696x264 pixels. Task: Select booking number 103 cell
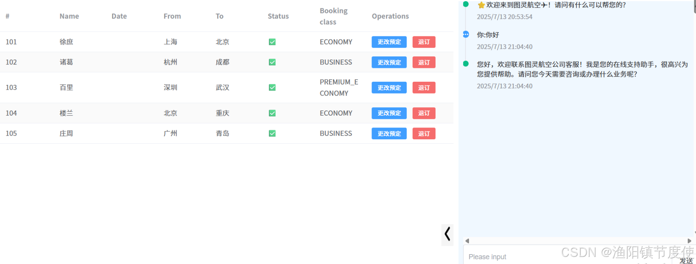tap(11, 88)
